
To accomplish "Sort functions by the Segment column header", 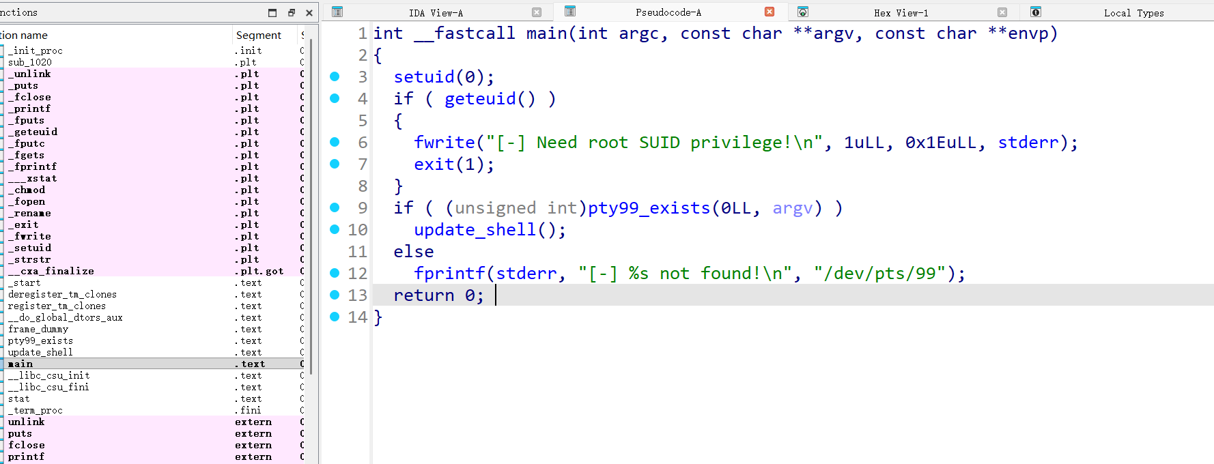I will pos(258,35).
